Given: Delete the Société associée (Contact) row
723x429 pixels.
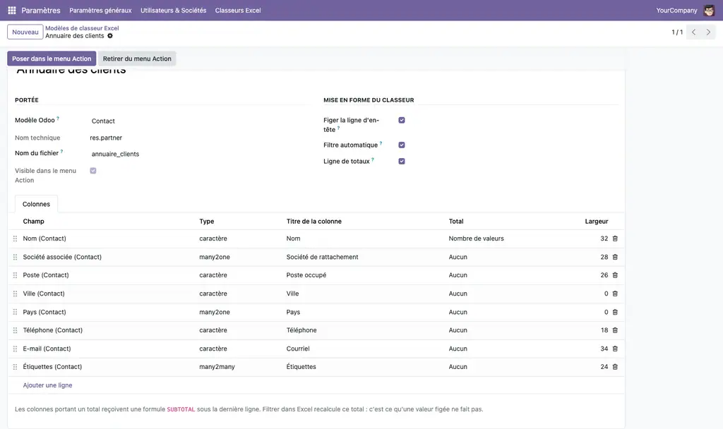Looking at the screenshot, I should [615, 257].
